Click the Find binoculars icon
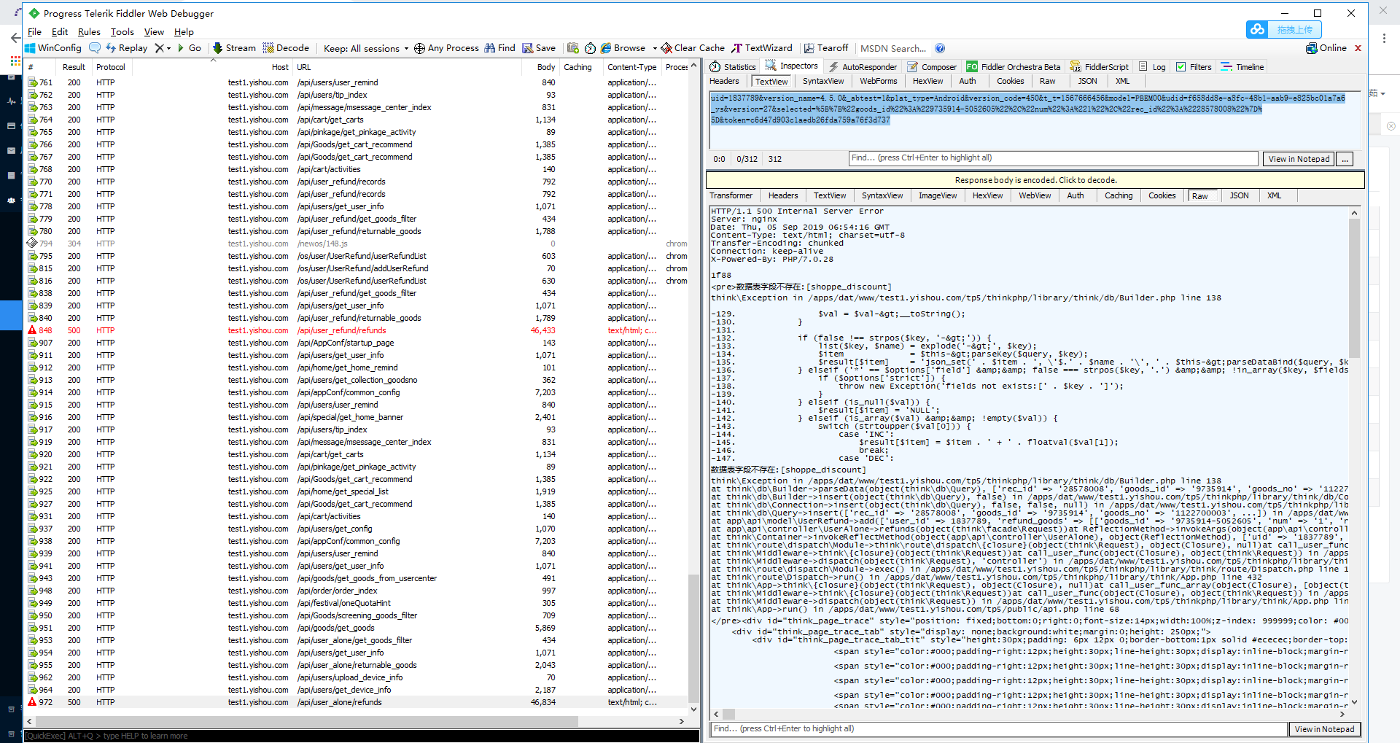 [x=490, y=48]
